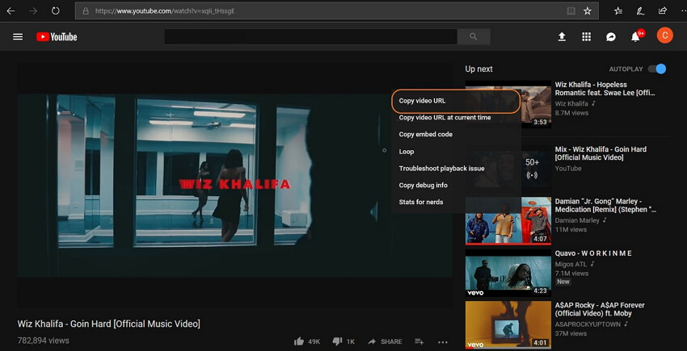Click the SHARE arrow button

tap(385, 341)
